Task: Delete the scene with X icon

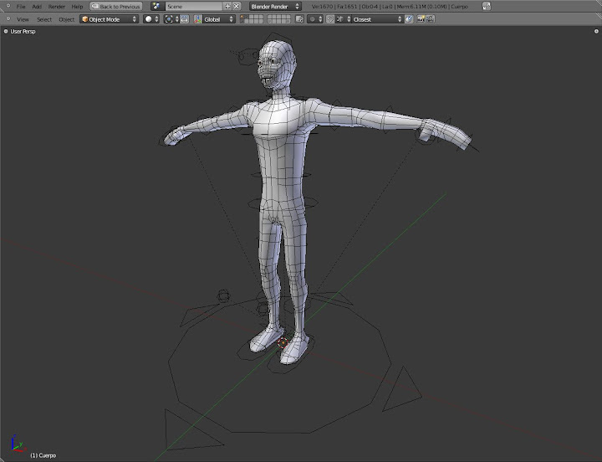Action: 237,6
